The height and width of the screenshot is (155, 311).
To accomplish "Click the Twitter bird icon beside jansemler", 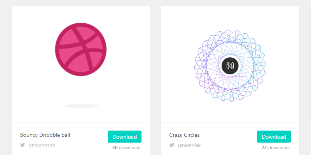I will 171,145.
